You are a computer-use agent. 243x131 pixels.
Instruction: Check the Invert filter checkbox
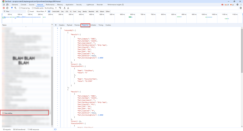[x=29, y=11]
